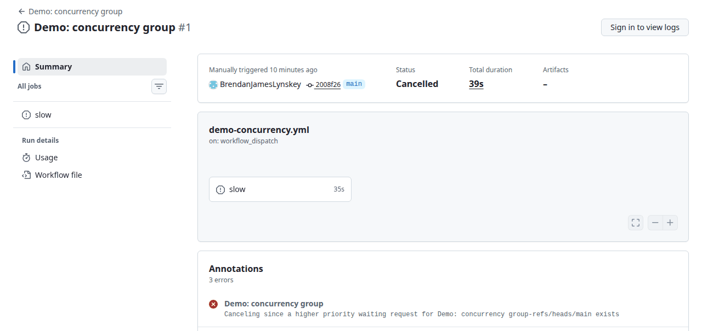Click the 'on: workflow_dispatch' text
The width and height of the screenshot is (702, 331).
pyautogui.click(x=244, y=141)
